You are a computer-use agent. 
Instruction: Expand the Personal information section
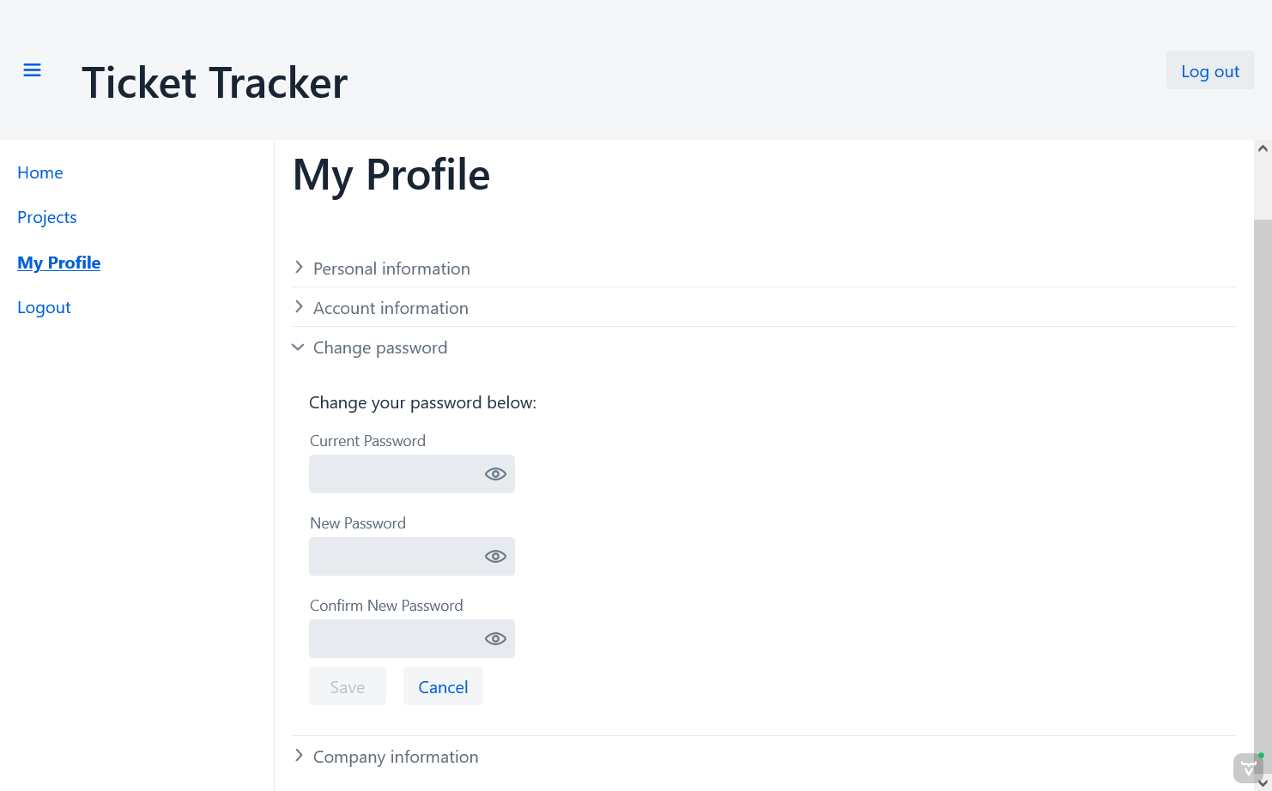click(x=391, y=269)
